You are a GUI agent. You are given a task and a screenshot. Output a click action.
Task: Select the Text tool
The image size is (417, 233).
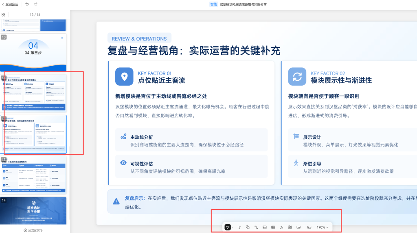(239, 227)
